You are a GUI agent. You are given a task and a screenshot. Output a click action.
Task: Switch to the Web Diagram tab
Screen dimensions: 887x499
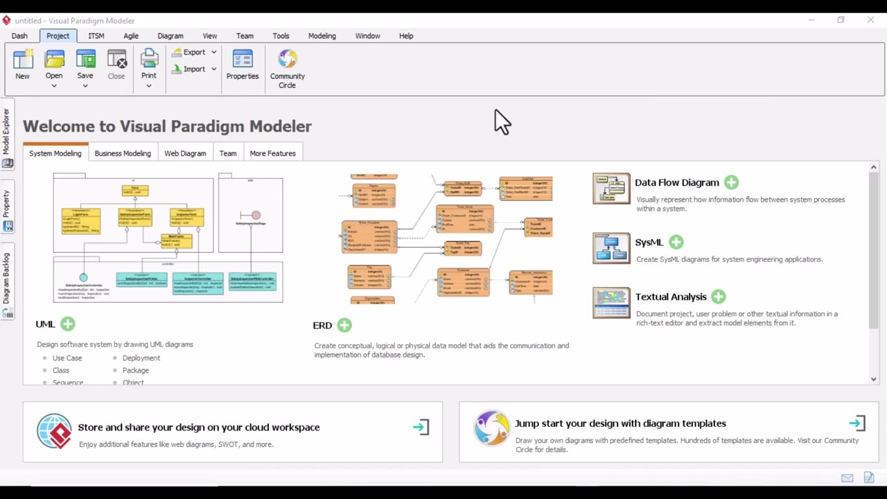point(185,153)
